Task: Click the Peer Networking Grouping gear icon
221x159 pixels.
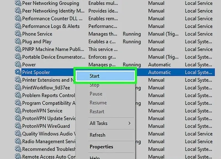Action: point(18,3)
